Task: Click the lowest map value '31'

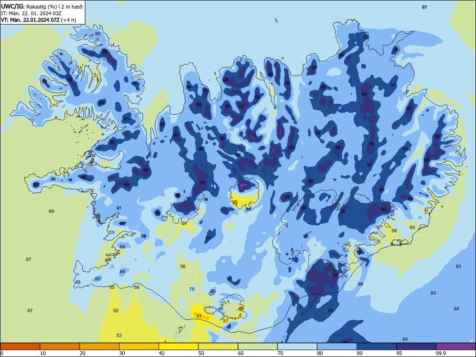Action: (199, 316)
